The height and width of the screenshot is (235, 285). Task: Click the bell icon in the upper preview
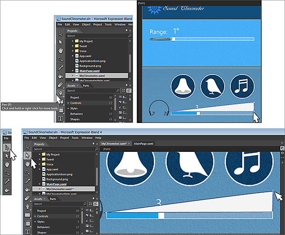click(x=183, y=86)
